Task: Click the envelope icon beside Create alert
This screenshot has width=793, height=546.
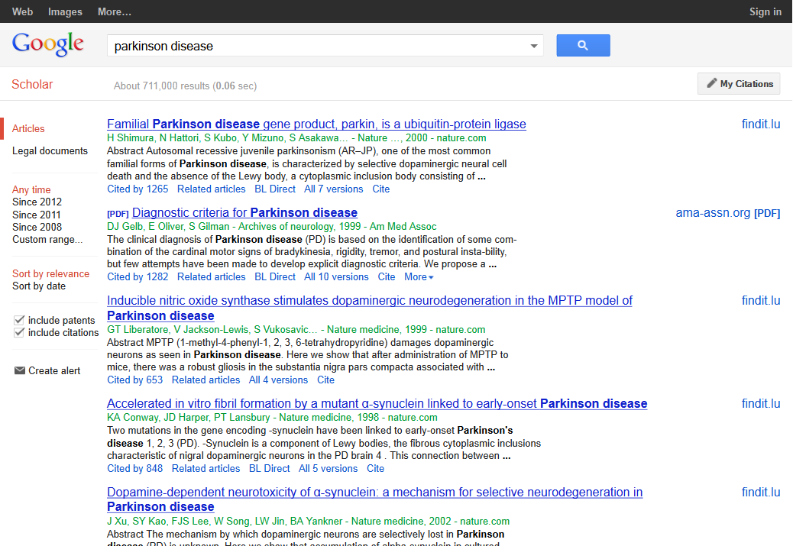Action: pos(20,370)
